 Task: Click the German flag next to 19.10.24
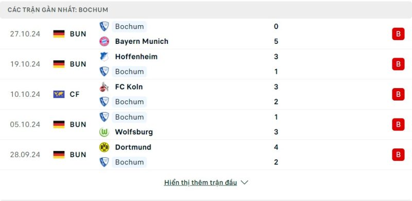point(59,64)
